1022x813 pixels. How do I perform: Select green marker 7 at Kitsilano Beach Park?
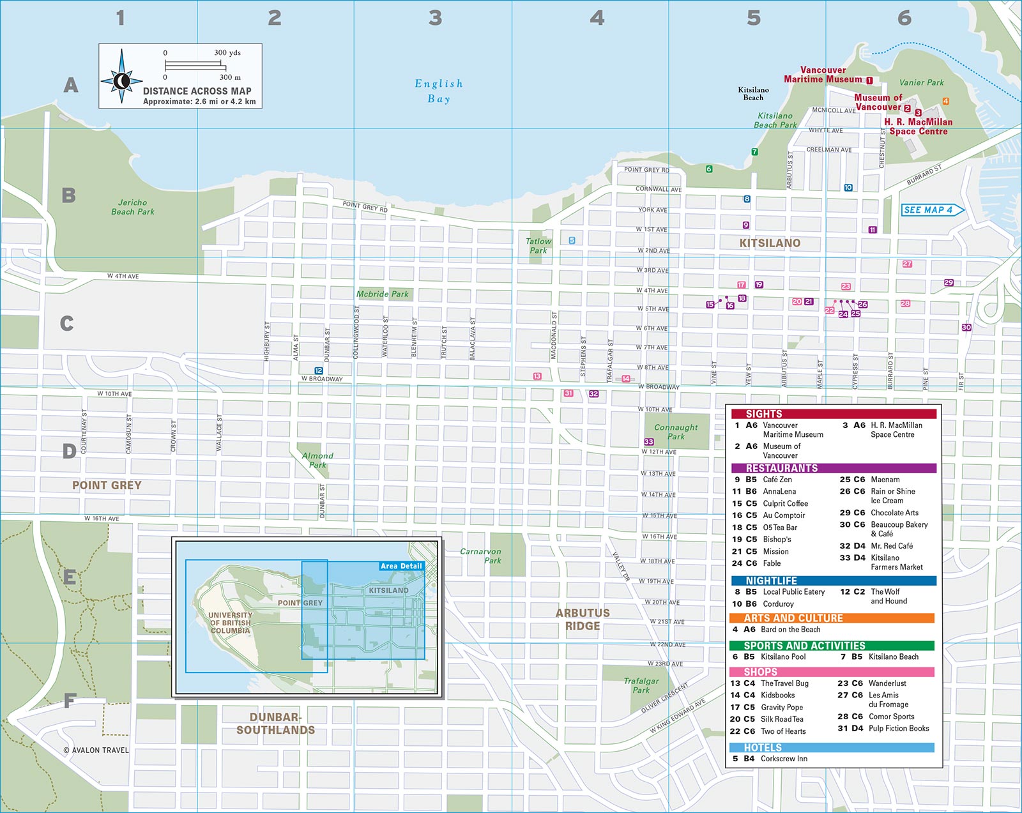(754, 152)
